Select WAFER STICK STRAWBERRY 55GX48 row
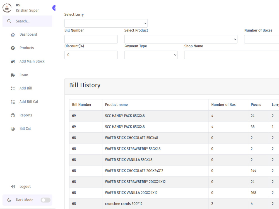Image resolution: width=279 pixels, height=209 pixels. coord(174,149)
